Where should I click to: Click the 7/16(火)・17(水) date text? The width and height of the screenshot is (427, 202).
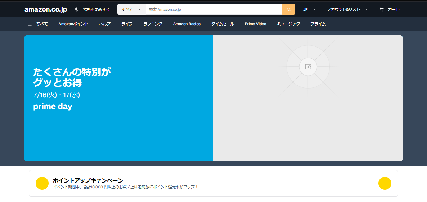pos(57,95)
